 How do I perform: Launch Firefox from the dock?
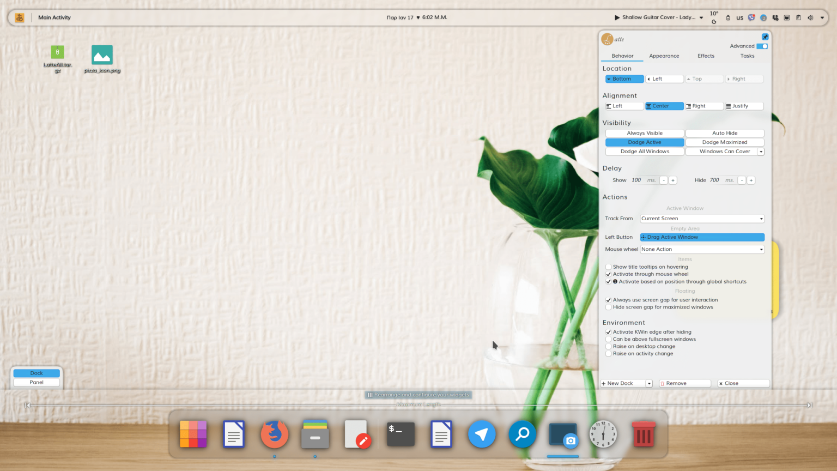point(274,434)
